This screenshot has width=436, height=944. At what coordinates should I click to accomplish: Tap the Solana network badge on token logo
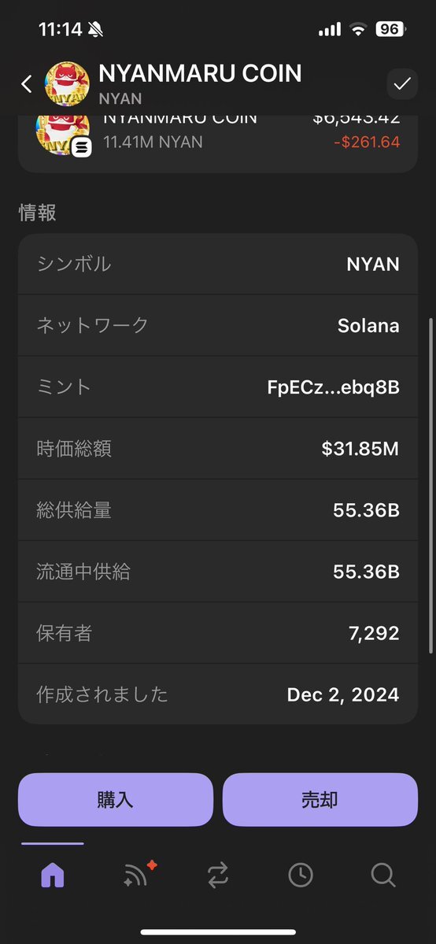click(x=81, y=147)
